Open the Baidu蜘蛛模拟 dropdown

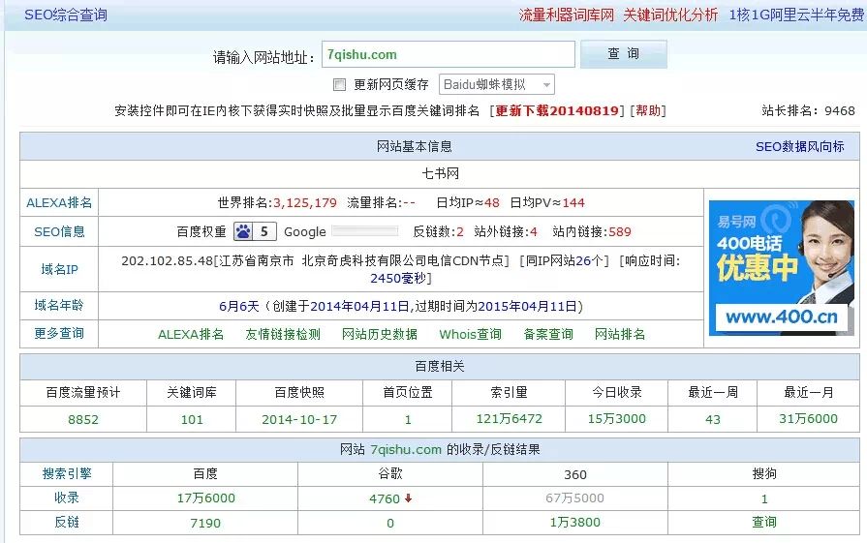497,84
